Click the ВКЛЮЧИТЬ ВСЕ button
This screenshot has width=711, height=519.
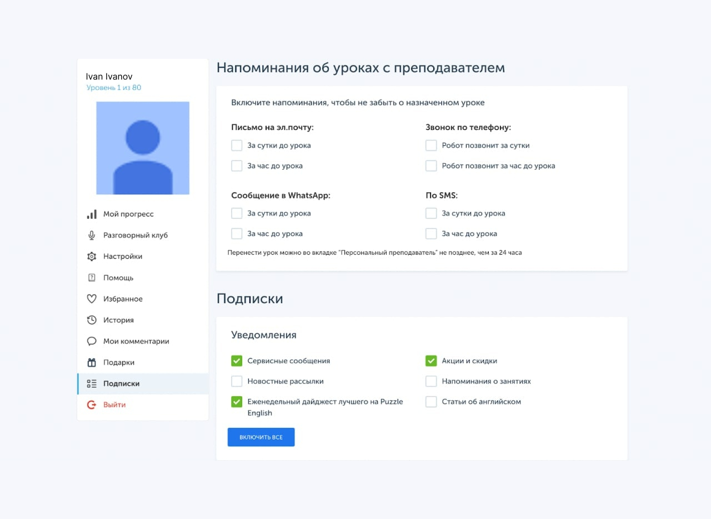click(x=261, y=437)
